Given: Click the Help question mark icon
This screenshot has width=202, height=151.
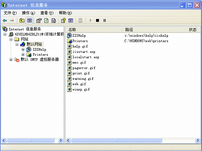Looking at the screenshot, I should [x=63, y=21].
